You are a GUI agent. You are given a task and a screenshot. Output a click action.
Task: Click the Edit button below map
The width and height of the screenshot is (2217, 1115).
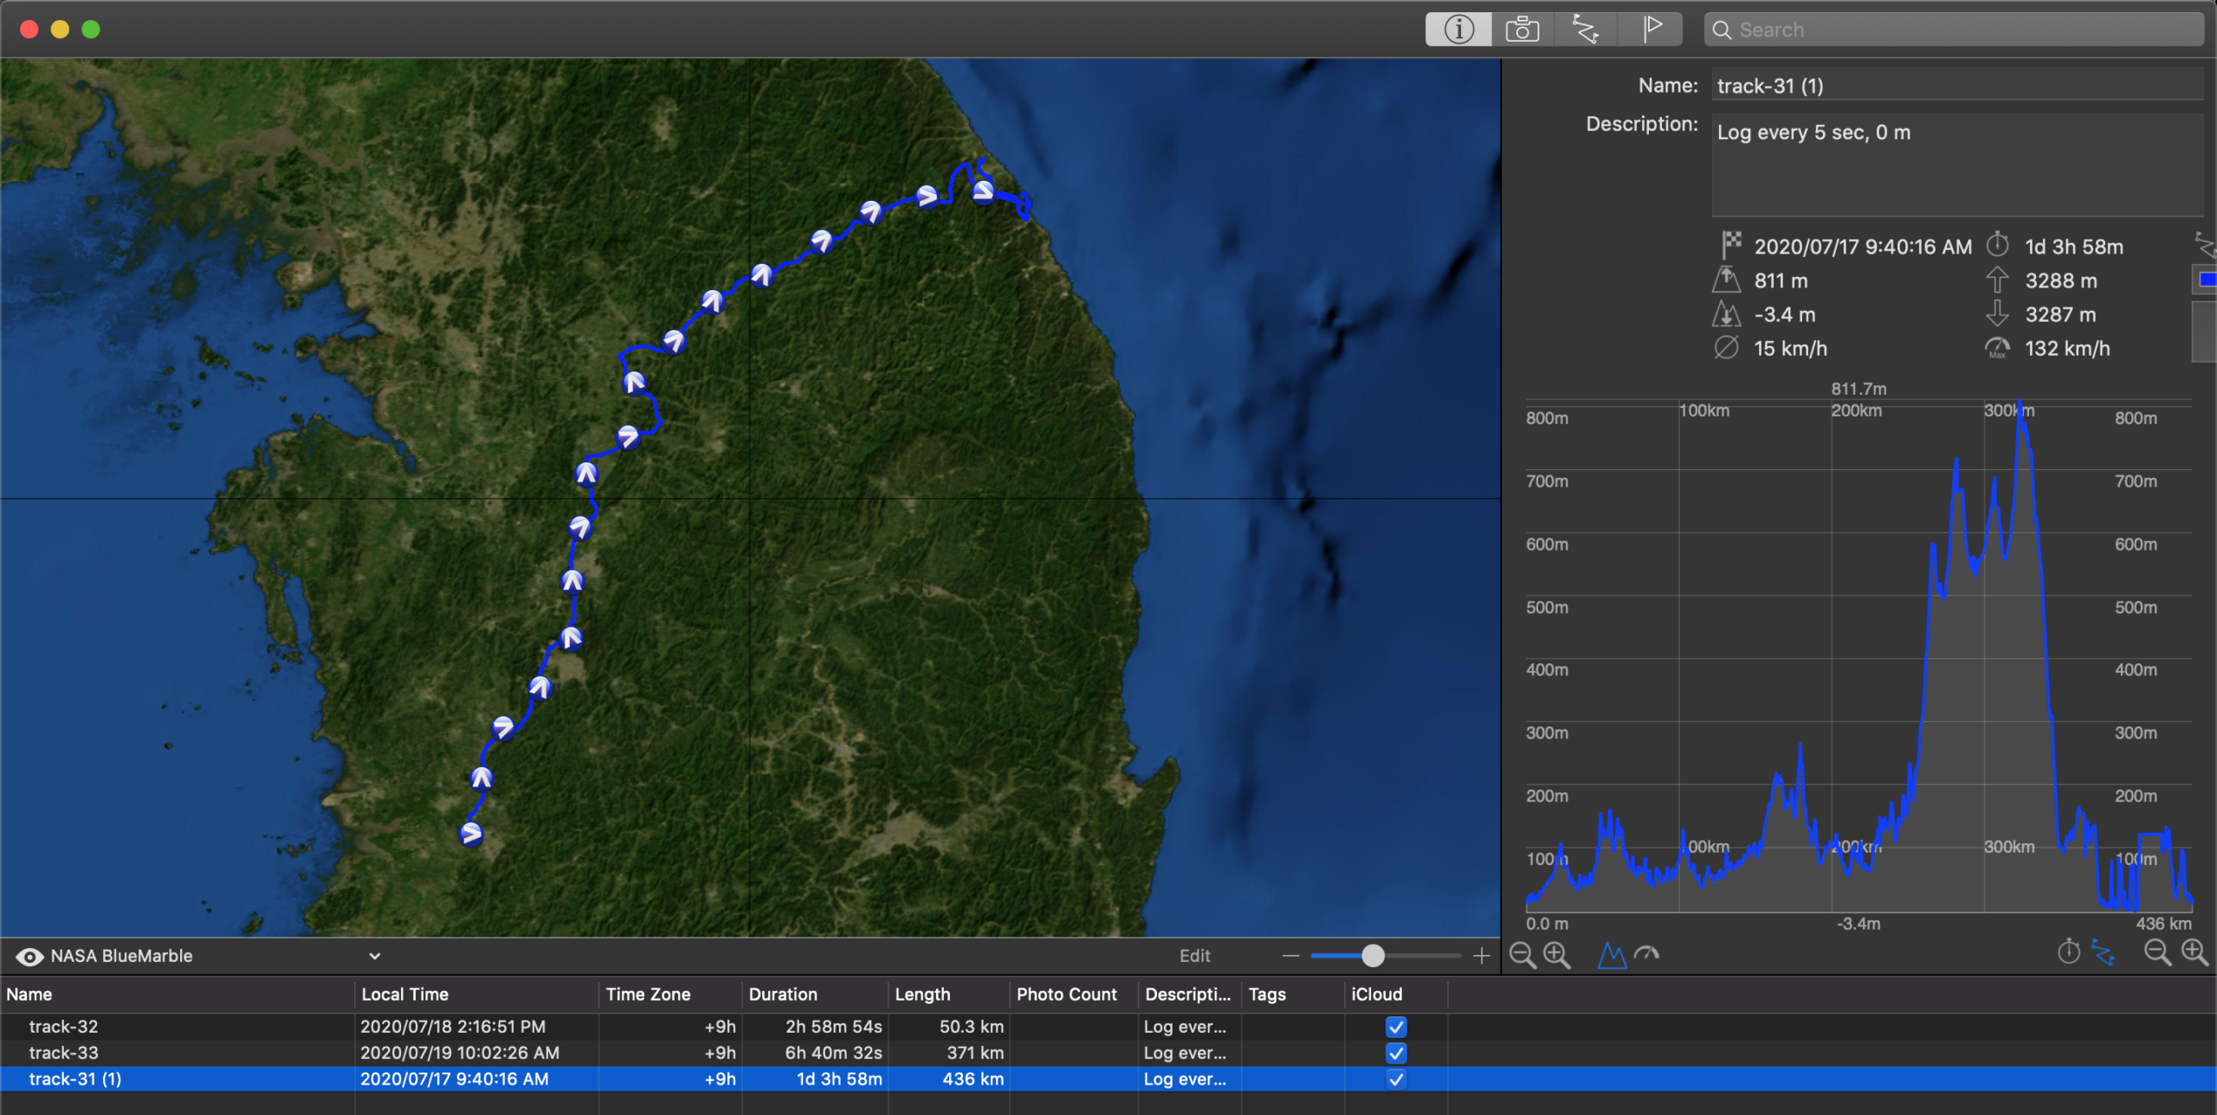point(1194,956)
